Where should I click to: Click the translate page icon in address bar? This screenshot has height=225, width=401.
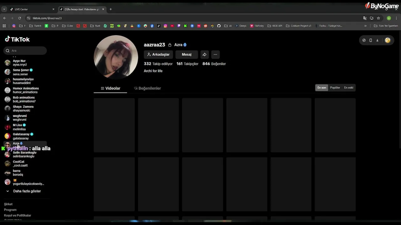(x=365, y=18)
